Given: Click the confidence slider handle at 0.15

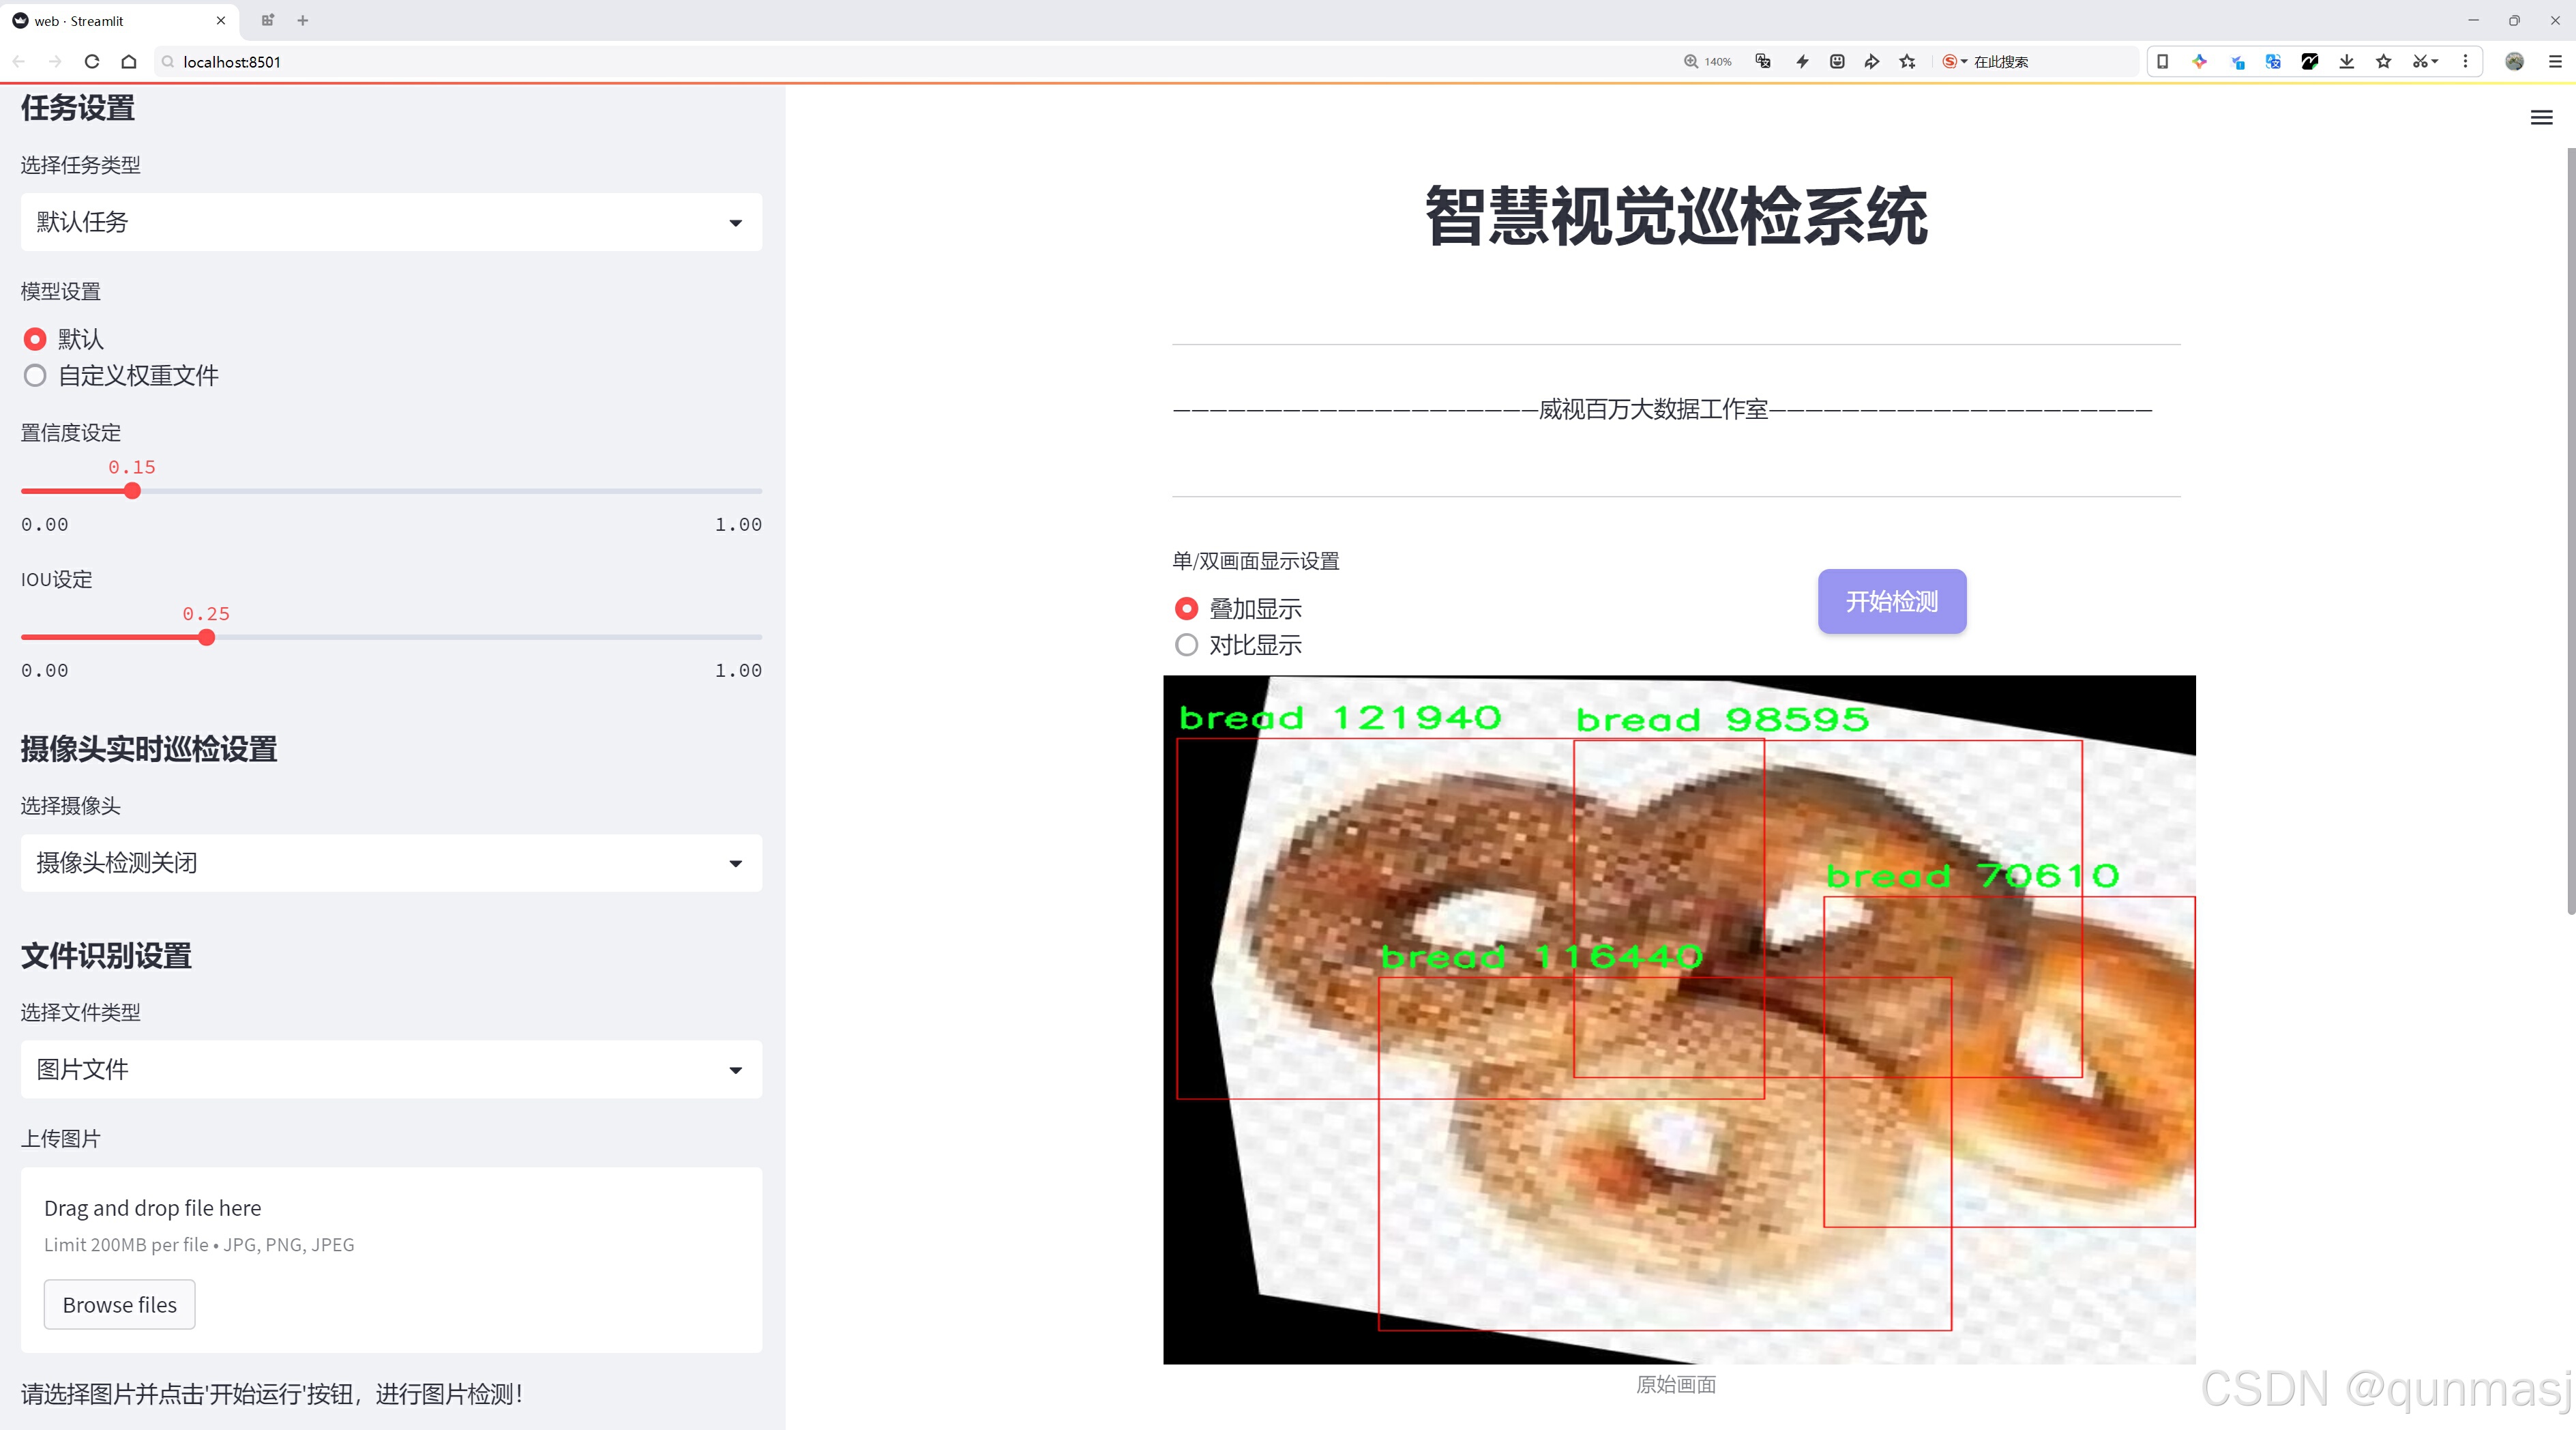Looking at the screenshot, I should (x=132, y=491).
